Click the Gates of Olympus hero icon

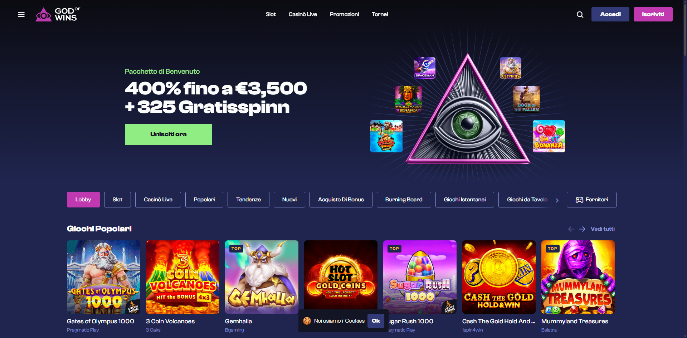pyautogui.click(x=511, y=68)
